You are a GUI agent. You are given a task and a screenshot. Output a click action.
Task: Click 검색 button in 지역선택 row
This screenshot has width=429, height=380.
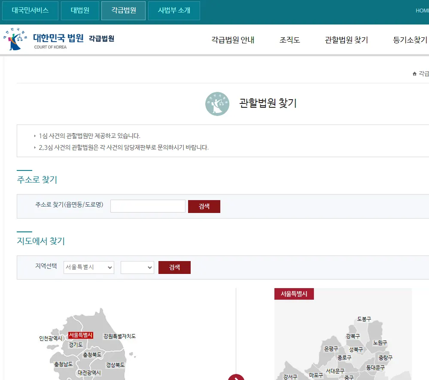tap(174, 267)
